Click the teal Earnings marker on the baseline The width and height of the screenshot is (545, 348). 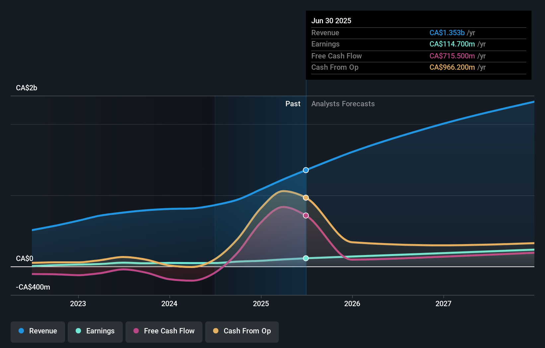coord(306,258)
